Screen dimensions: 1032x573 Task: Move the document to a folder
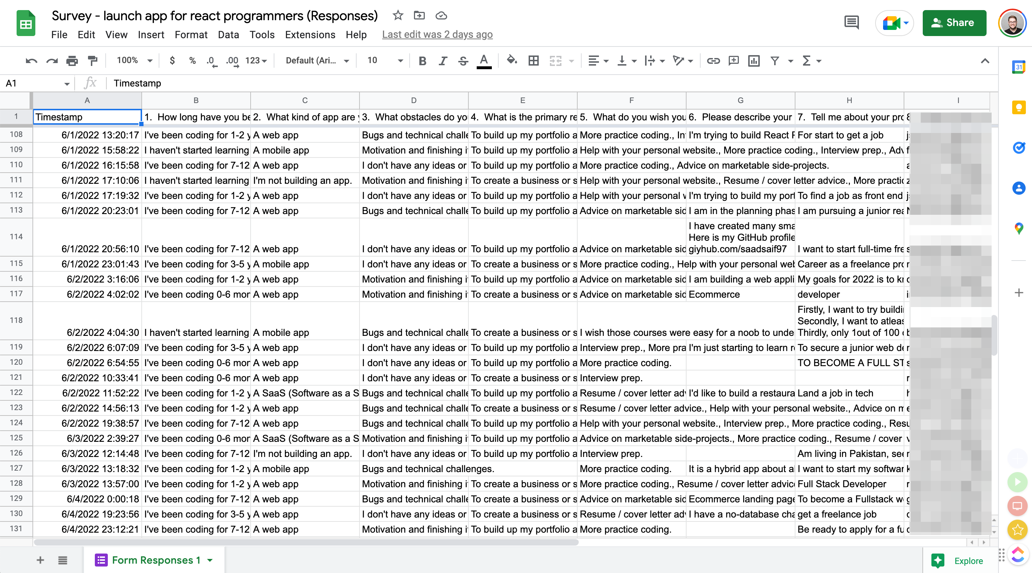tap(419, 15)
